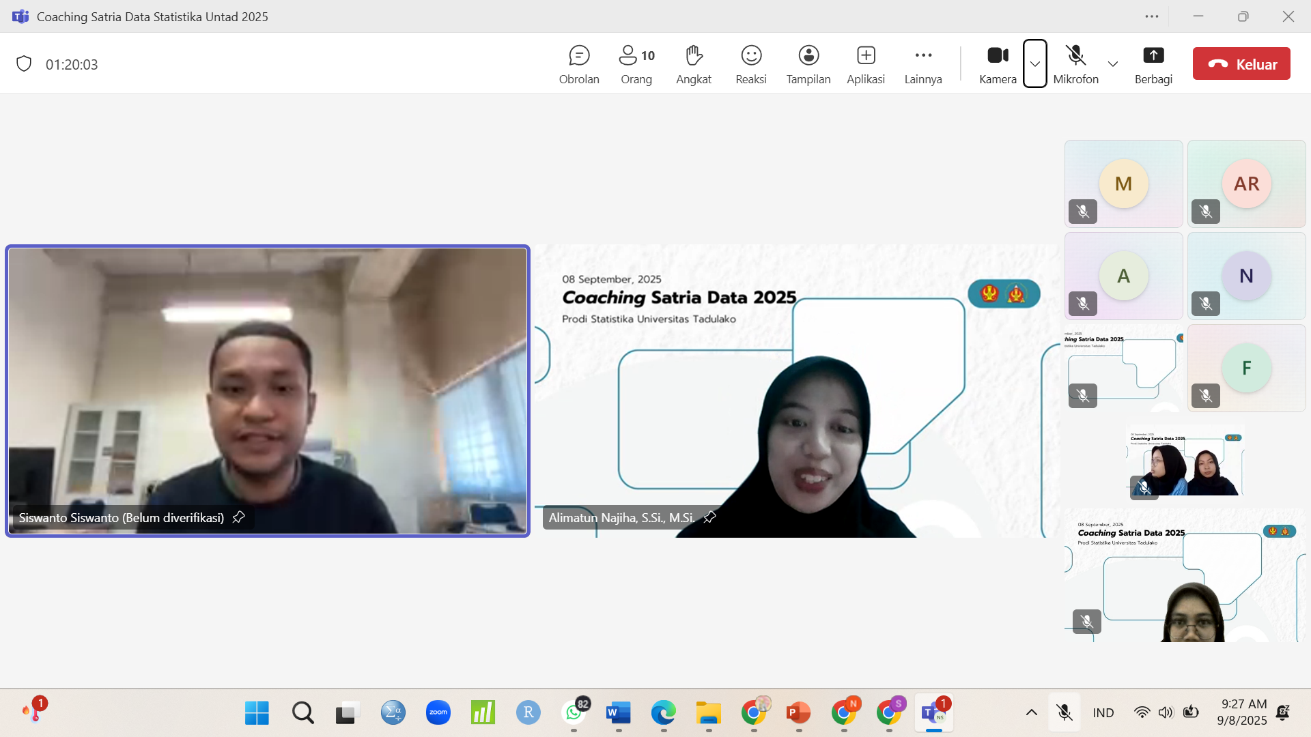Viewport: 1311px width, 737px height.
Task: Open WhatsApp from the taskbar
Action: [x=574, y=712]
